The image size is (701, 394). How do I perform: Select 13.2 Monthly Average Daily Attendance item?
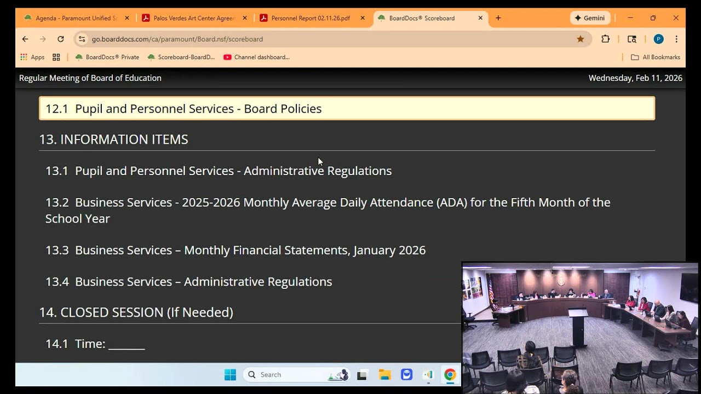point(328,210)
